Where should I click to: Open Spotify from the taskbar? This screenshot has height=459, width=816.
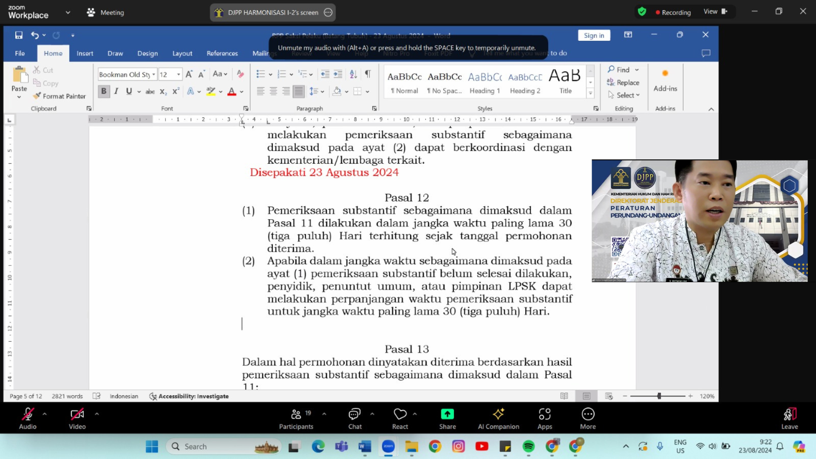click(529, 447)
